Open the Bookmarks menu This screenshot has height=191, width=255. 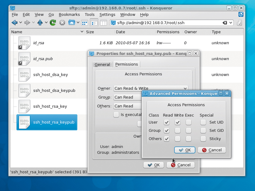(70, 14)
